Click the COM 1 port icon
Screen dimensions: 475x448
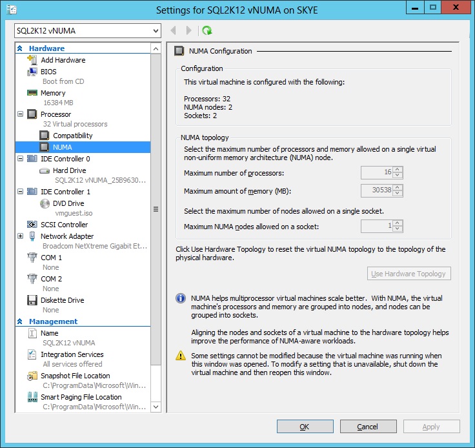[x=32, y=258]
